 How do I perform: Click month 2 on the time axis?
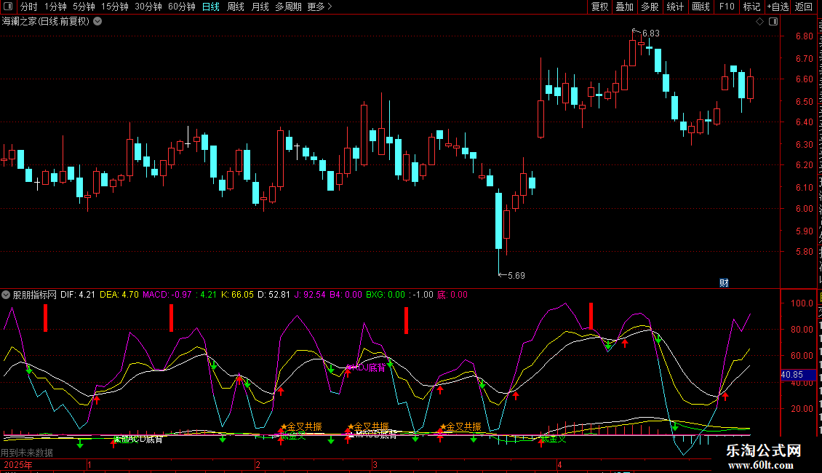258,465
